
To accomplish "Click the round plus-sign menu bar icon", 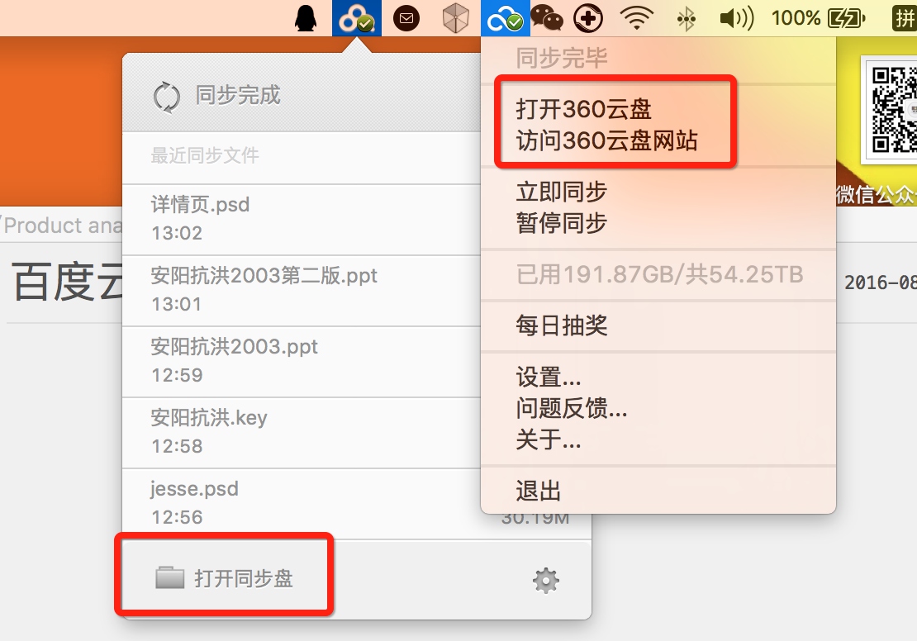I will coord(588,19).
